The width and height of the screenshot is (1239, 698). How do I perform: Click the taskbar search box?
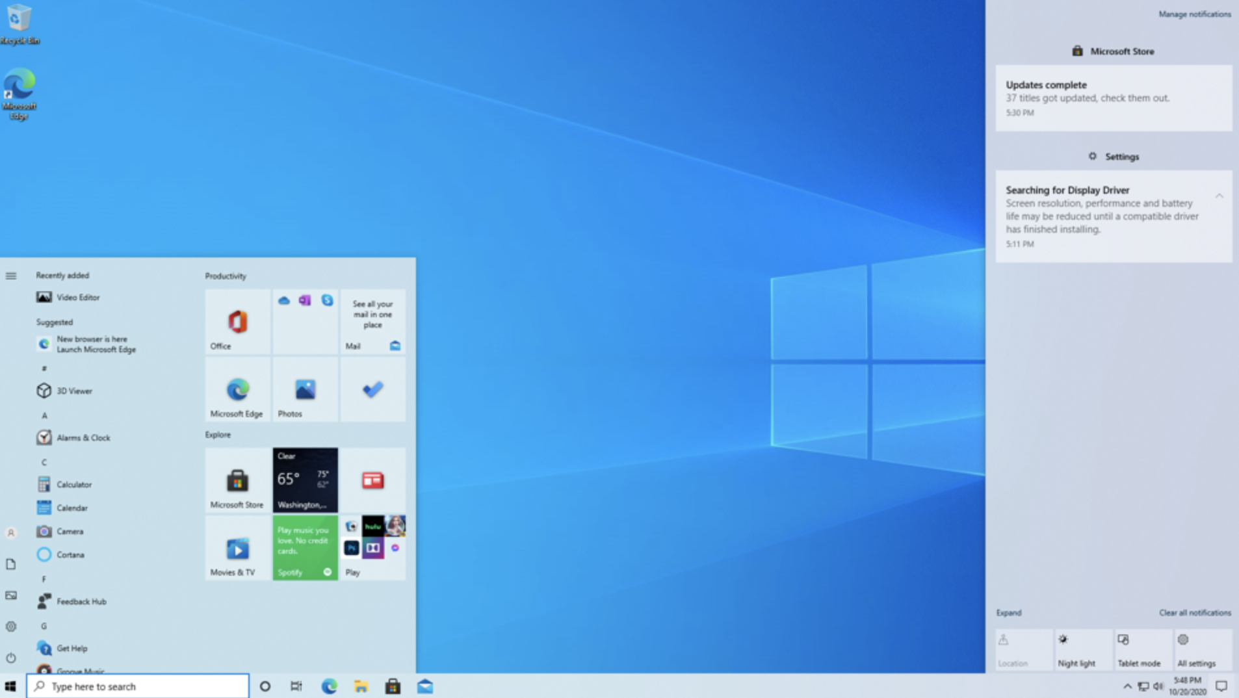click(x=138, y=686)
